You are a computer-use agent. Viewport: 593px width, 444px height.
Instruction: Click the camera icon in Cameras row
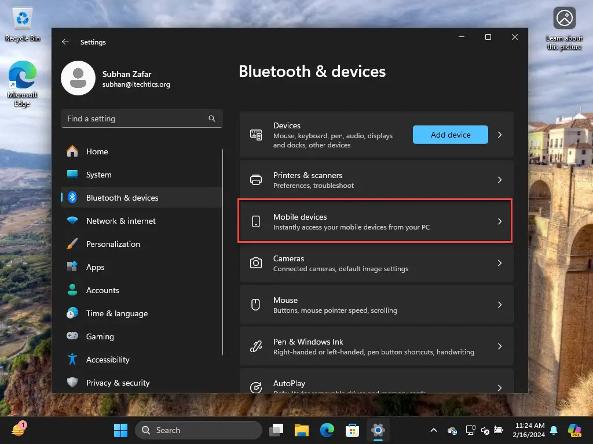pyautogui.click(x=256, y=263)
